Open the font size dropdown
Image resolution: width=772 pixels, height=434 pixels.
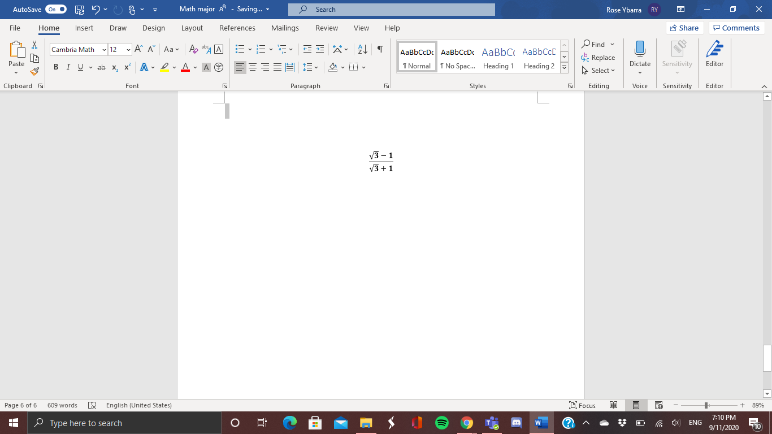[128, 50]
